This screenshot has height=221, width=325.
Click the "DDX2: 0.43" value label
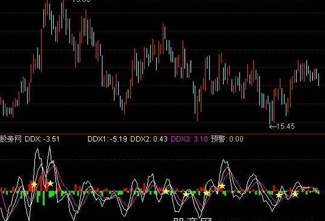tap(149, 139)
